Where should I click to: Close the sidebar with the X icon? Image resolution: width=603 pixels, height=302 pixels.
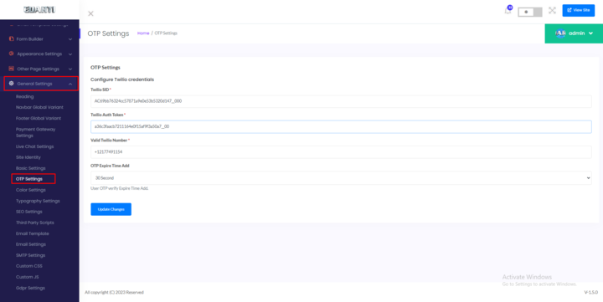click(90, 14)
